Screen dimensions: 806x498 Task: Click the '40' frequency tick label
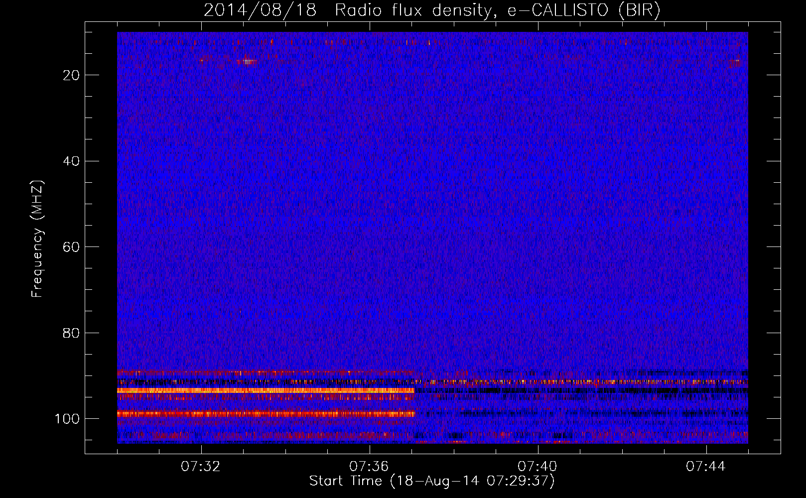click(x=72, y=161)
